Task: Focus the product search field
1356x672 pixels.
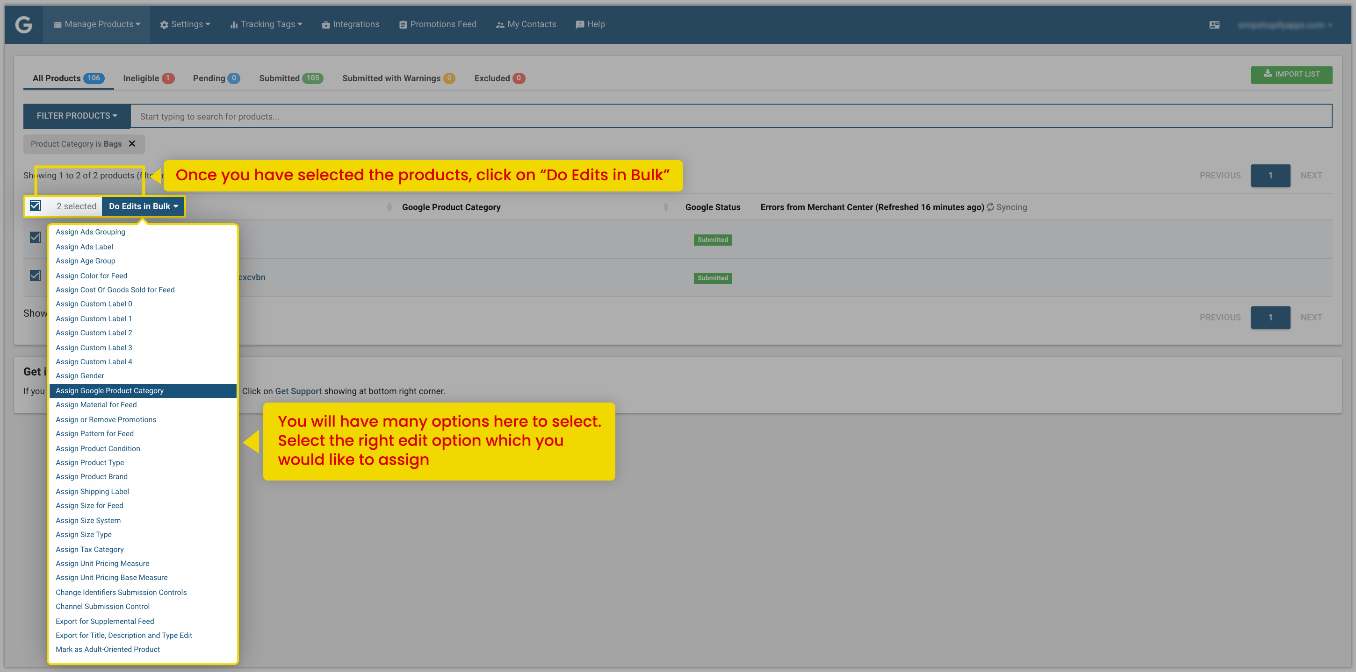Action: pyautogui.click(x=731, y=116)
